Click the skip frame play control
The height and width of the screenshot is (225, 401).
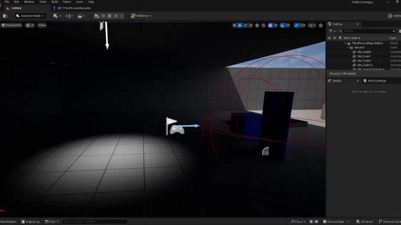[x=103, y=16]
